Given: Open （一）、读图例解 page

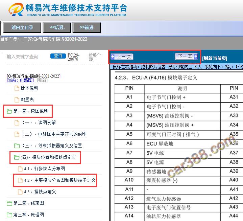Looking at the screenshot, I should click(x=38, y=123).
